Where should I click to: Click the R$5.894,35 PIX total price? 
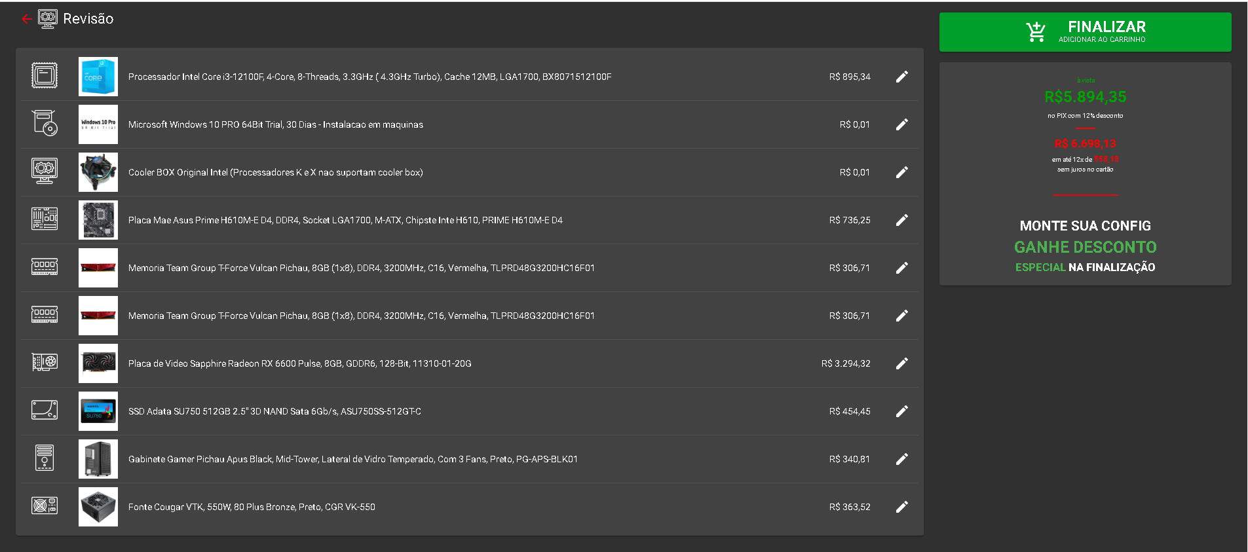1085,97
